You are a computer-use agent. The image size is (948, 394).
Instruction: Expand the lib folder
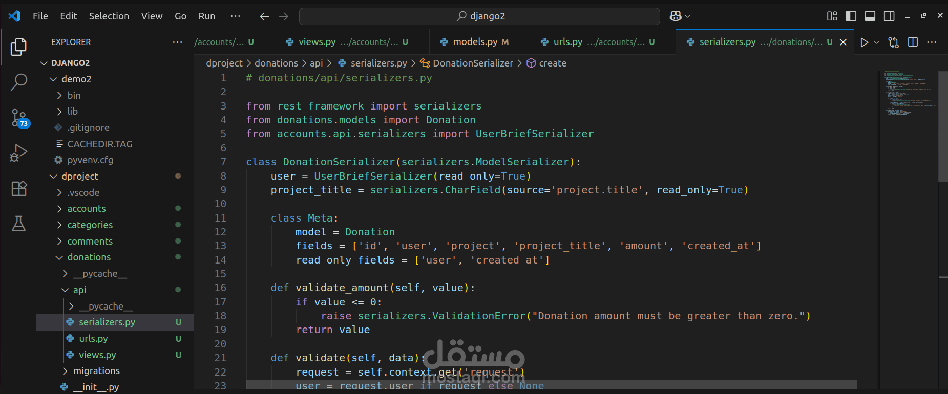(59, 112)
